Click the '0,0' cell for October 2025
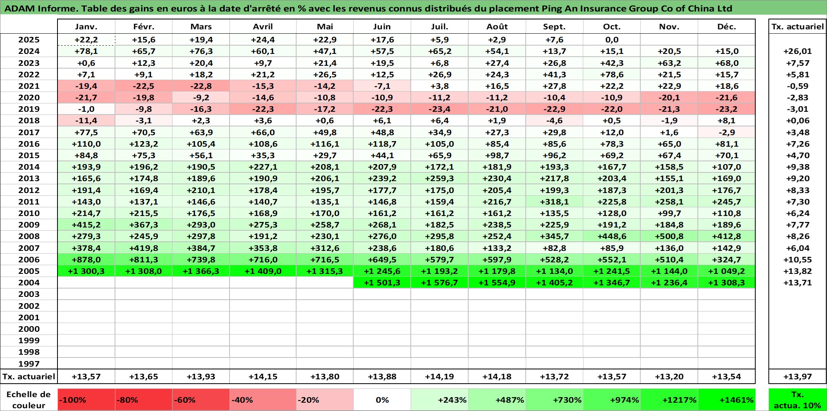The image size is (827, 411). [x=612, y=40]
